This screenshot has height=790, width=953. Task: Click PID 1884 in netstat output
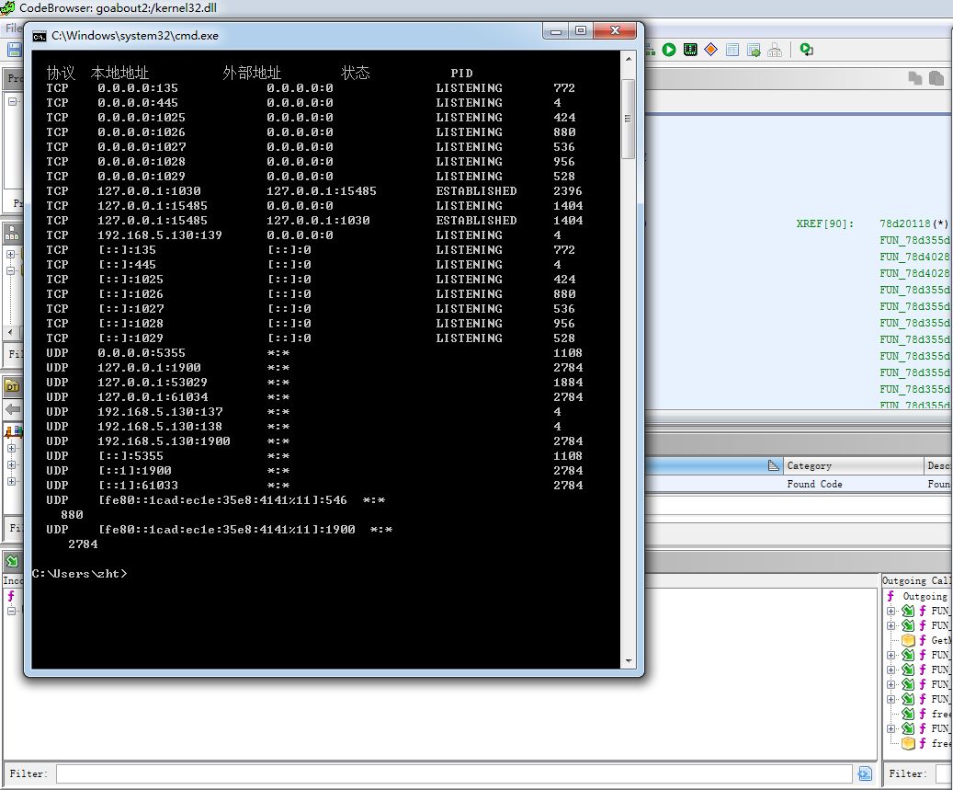pyautogui.click(x=568, y=383)
